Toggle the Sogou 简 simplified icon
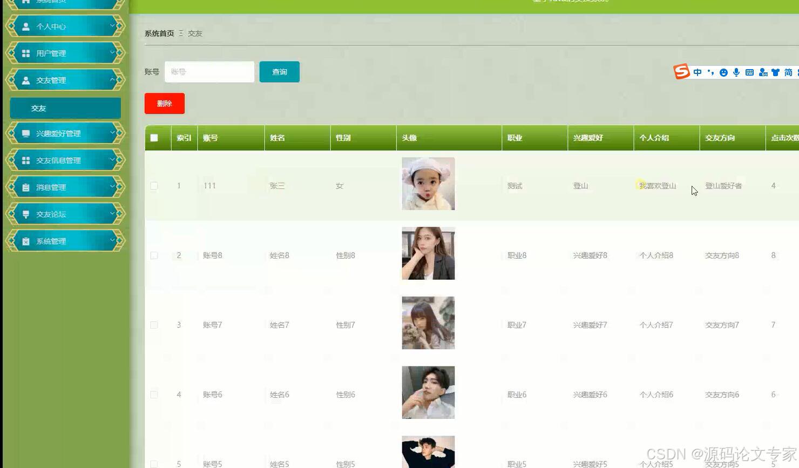Viewport: 799px width, 468px height. coord(788,72)
